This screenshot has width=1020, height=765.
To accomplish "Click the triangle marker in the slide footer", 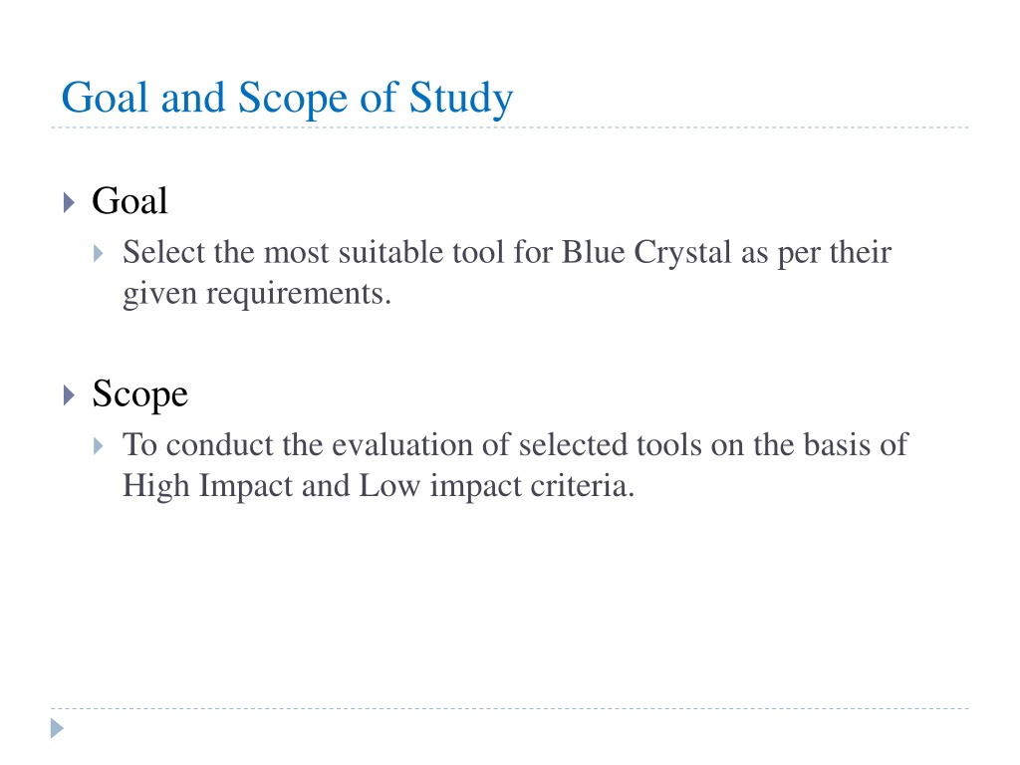I will pos(57,728).
